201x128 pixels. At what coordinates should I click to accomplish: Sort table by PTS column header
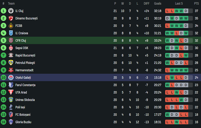coord(196,4)
